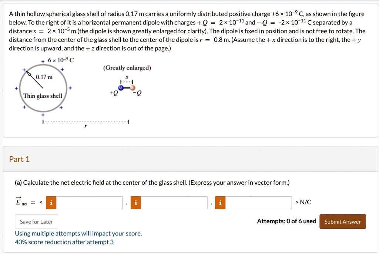Submit the answer for Part 1

click(x=342, y=221)
